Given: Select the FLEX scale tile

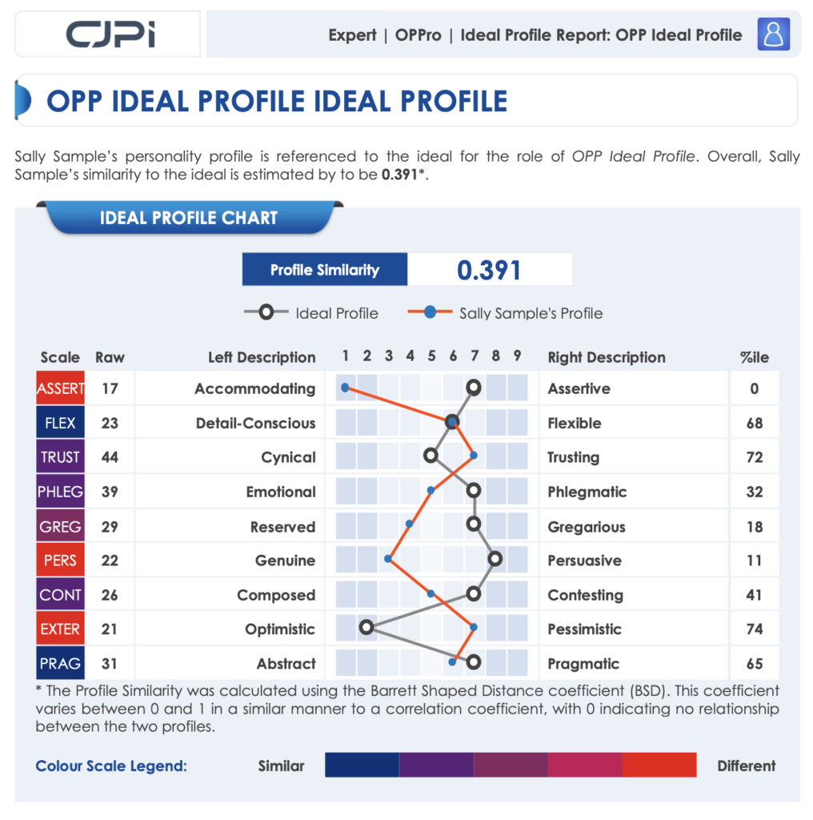Looking at the screenshot, I should [60, 423].
